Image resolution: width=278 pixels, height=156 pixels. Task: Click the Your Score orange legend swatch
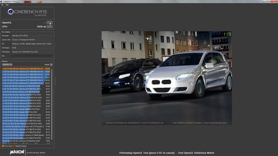point(3,146)
